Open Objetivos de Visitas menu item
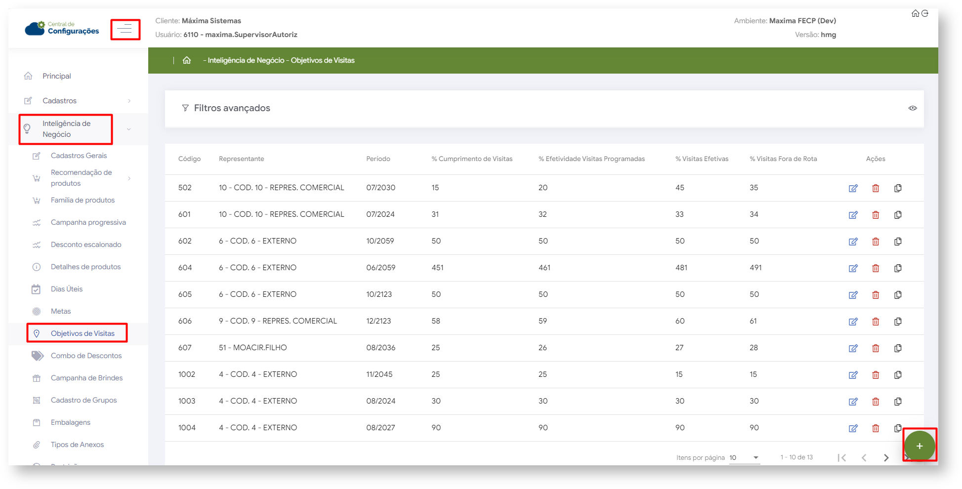Screen dimensions: 962x489 [83, 333]
